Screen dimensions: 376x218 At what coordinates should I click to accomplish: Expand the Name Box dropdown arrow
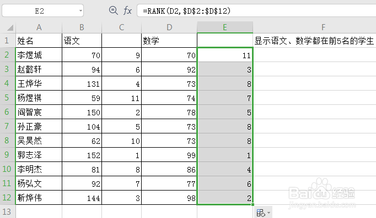click(80, 11)
